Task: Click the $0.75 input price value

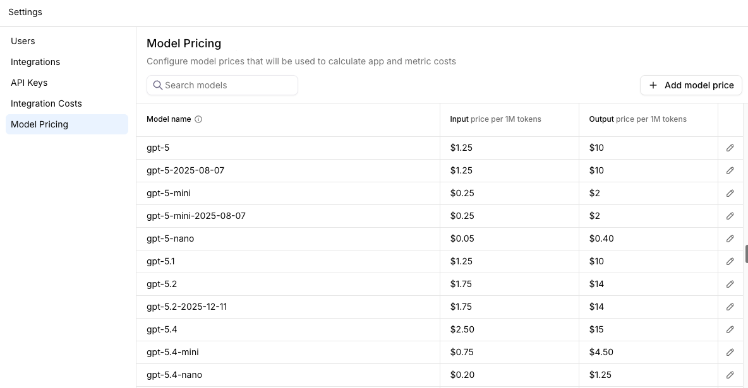Action: point(462,352)
